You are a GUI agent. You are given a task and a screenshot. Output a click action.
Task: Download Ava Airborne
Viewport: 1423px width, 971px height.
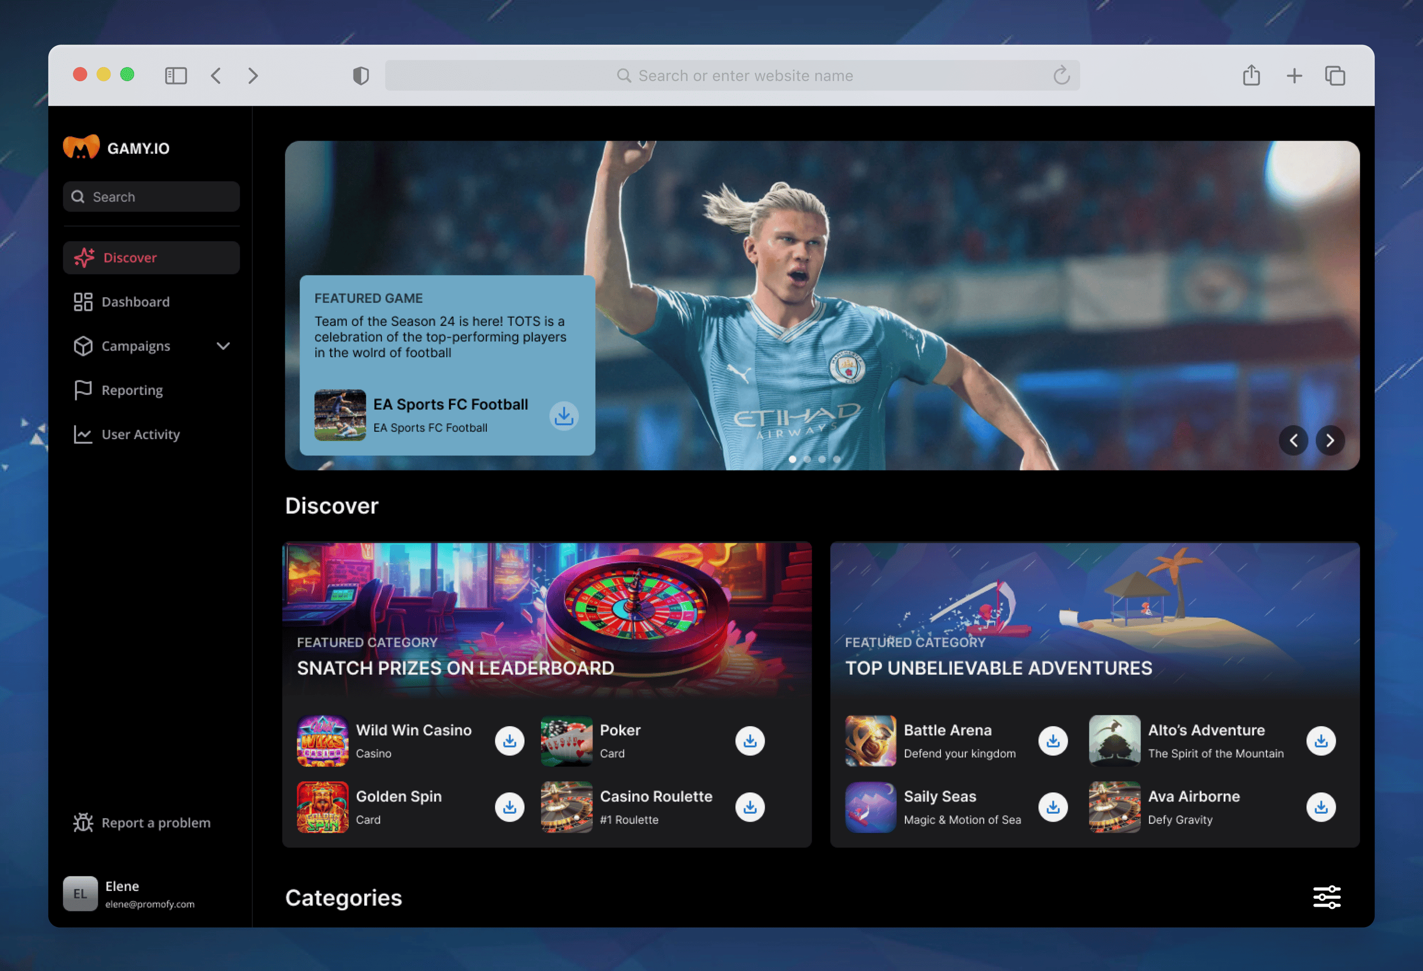click(1321, 807)
